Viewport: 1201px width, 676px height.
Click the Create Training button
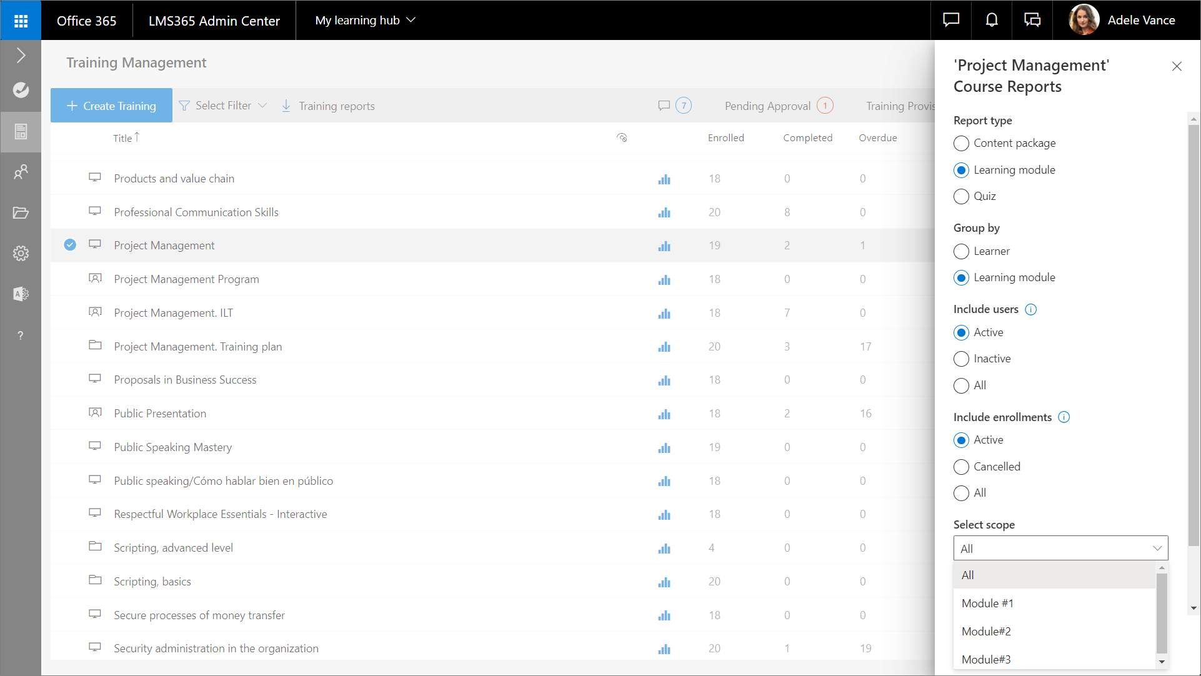click(x=111, y=106)
